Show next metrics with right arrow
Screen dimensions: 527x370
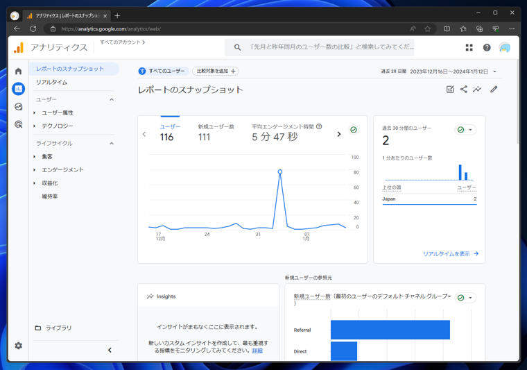(x=339, y=134)
